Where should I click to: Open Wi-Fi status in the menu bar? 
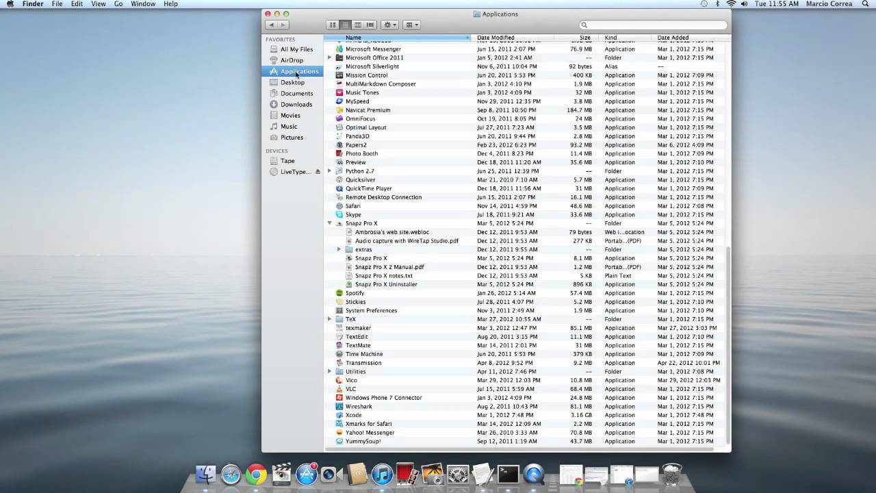731,4
